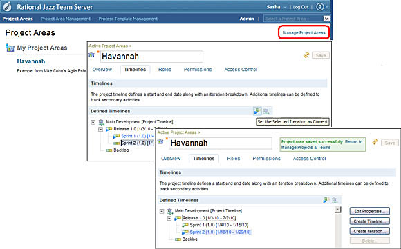The width and height of the screenshot is (401, 249).
Task: Switch to Roles tab in front panel
Action: click(234, 159)
